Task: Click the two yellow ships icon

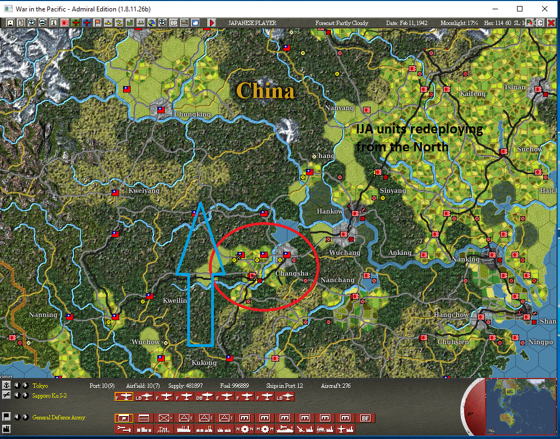Action: click(119, 23)
